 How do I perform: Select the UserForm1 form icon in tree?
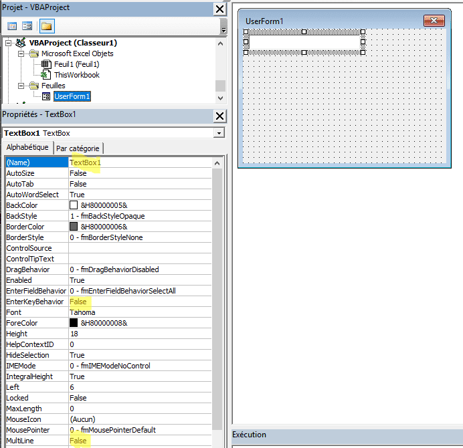(45, 96)
